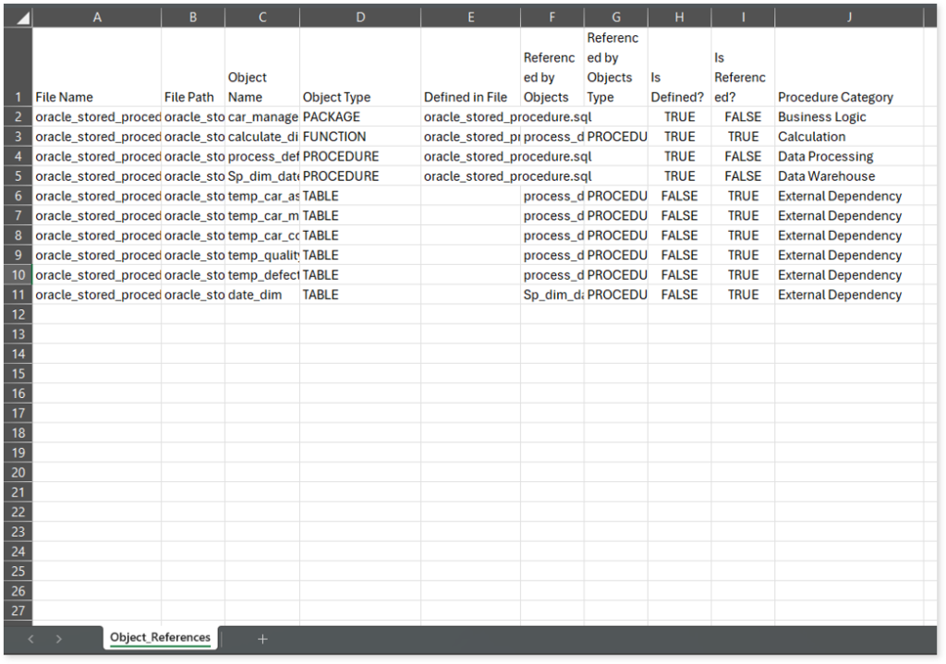Select row 11 header
946x664 pixels.
coord(18,295)
